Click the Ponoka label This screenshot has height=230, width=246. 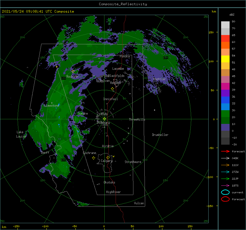click(125, 56)
